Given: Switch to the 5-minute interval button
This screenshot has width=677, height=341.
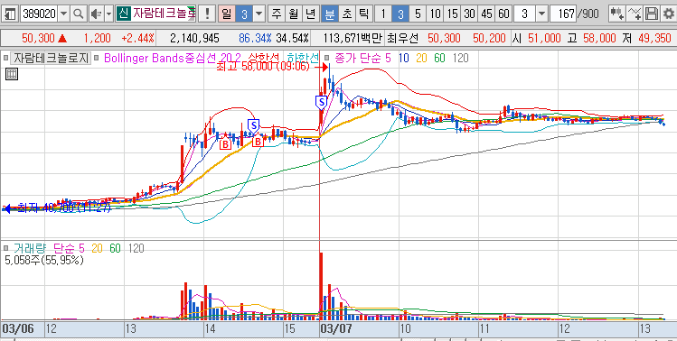Looking at the screenshot, I should (x=418, y=14).
